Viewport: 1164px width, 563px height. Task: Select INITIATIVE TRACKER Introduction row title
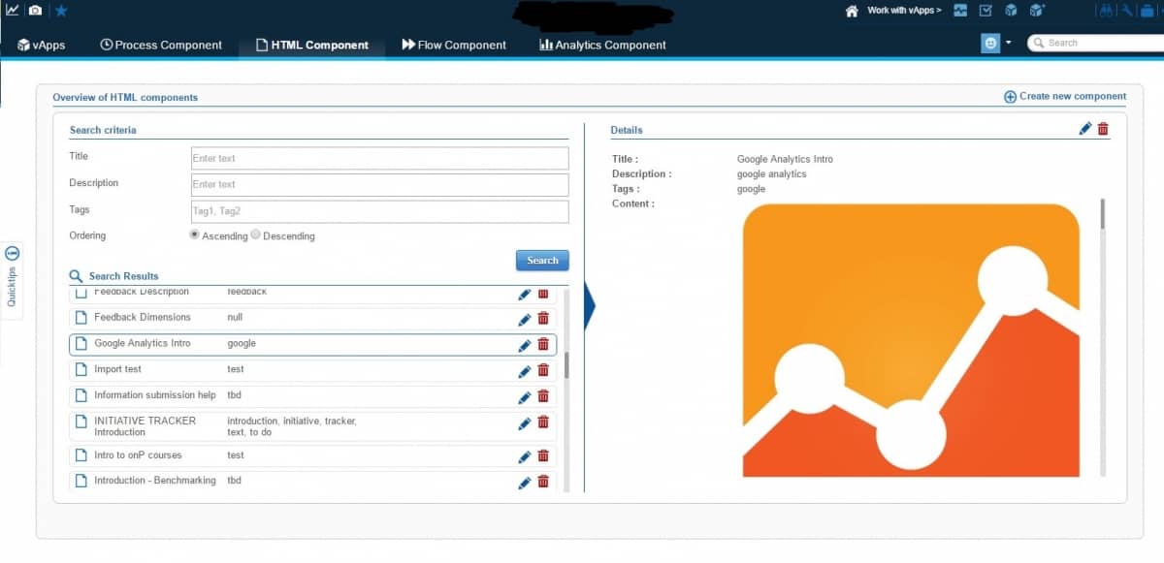click(145, 426)
